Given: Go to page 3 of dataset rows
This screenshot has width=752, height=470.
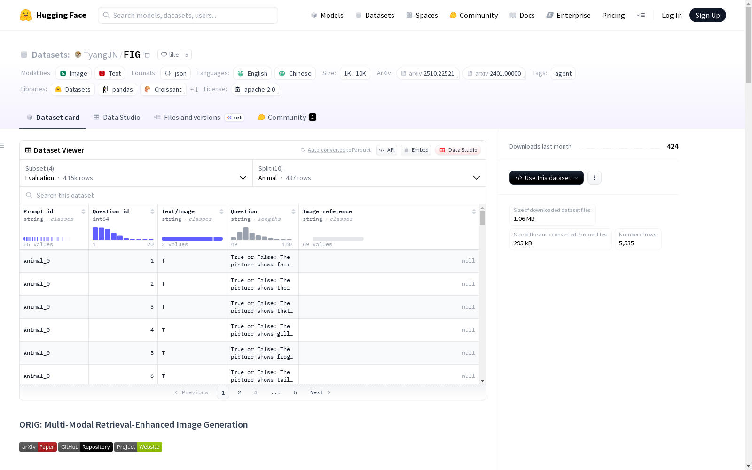Looking at the screenshot, I should click(x=256, y=392).
